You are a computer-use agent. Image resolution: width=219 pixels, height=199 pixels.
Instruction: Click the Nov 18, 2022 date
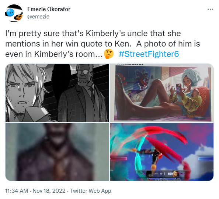coord(49,191)
